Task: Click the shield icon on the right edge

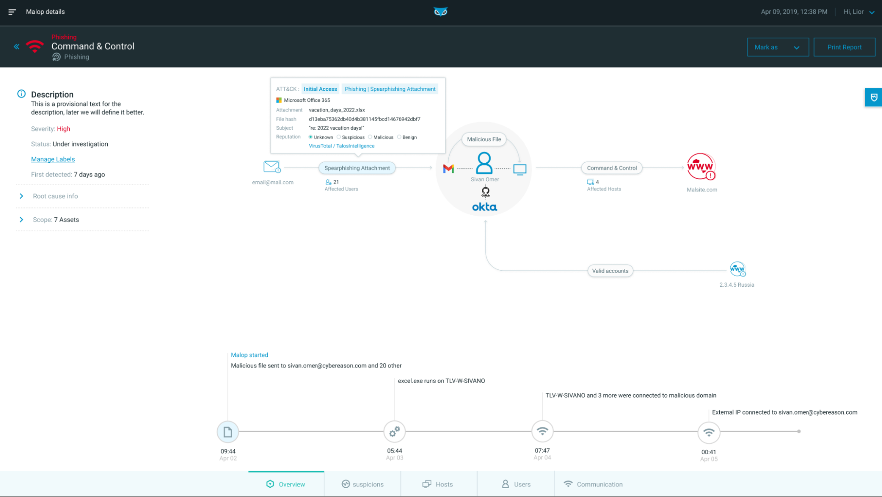Action: (x=874, y=97)
